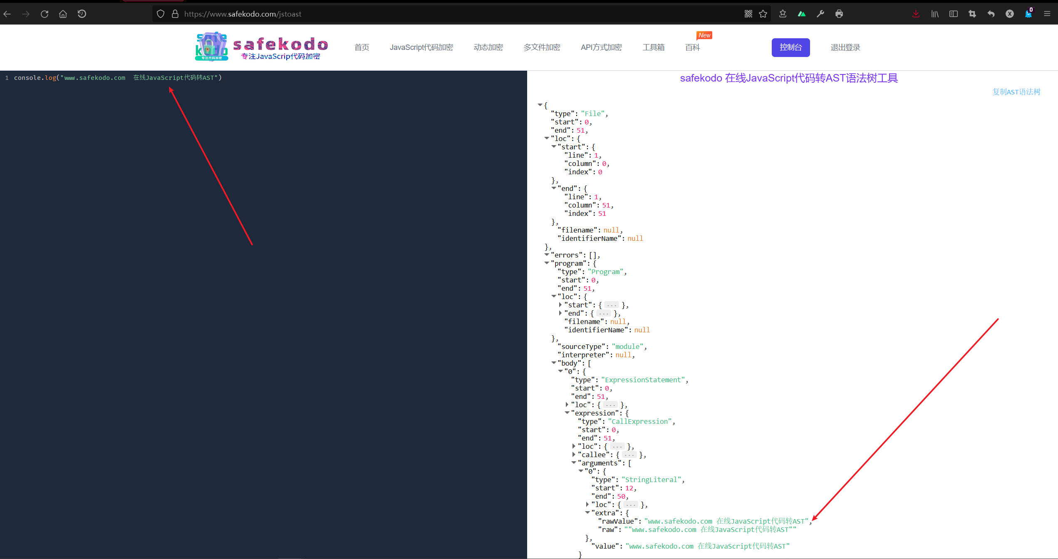
Task: Open the wrench developer tools icon
Action: coord(820,14)
